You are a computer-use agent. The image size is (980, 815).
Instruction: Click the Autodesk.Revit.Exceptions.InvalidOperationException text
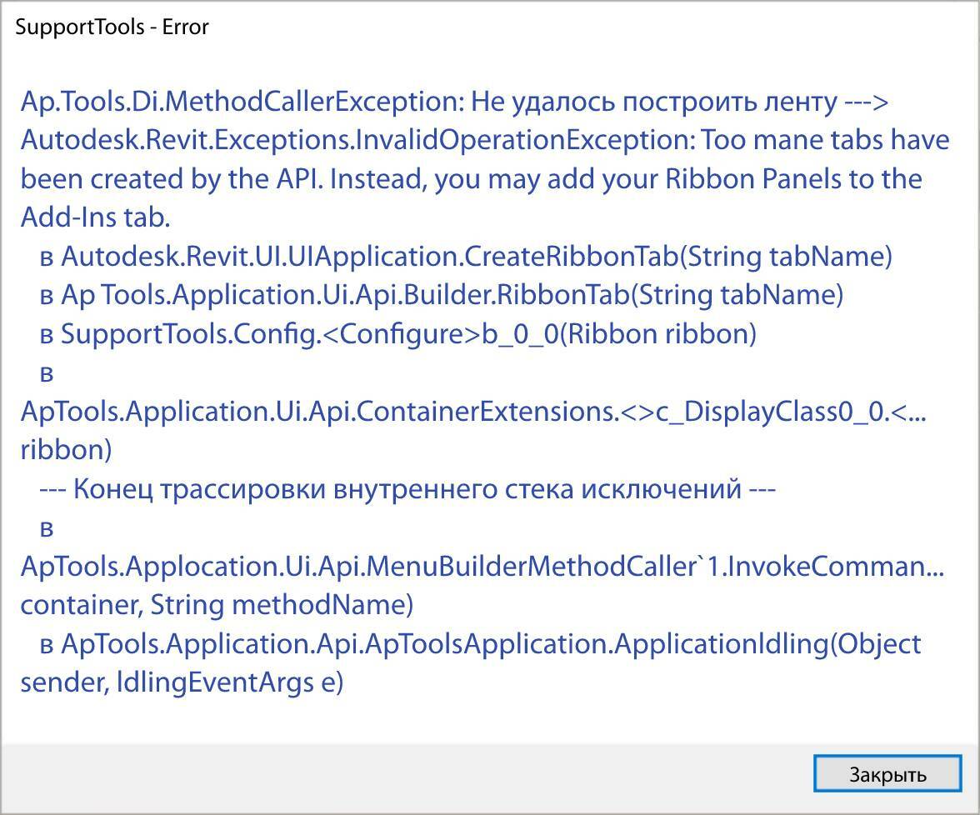point(357,140)
